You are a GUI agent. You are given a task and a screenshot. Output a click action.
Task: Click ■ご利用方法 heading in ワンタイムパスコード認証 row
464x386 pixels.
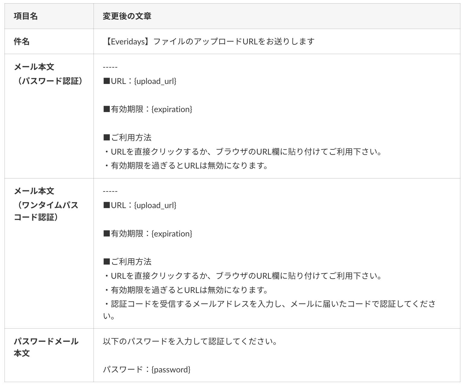(x=127, y=262)
